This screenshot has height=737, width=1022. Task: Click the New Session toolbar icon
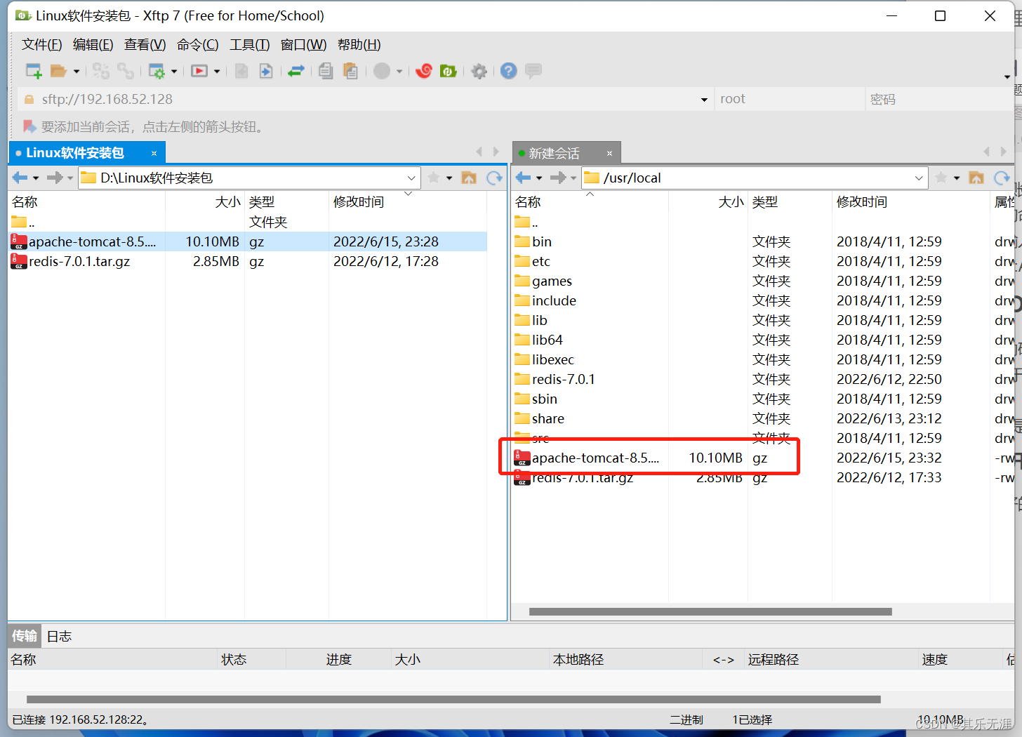click(34, 71)
